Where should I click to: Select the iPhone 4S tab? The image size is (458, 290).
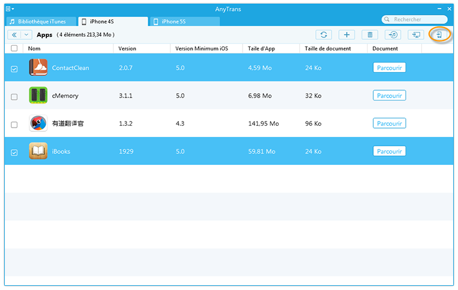point(113,22)
